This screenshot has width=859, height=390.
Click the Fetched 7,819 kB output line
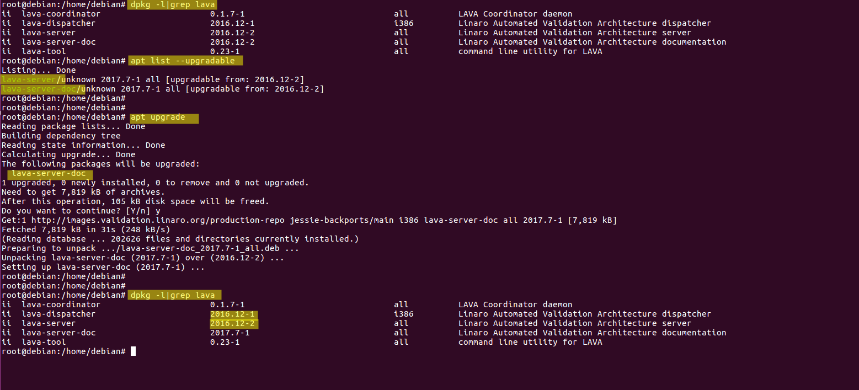(86, 229)
